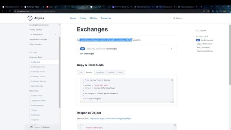Open Supported Exchanges in sidebar

(x=38, y=39)
